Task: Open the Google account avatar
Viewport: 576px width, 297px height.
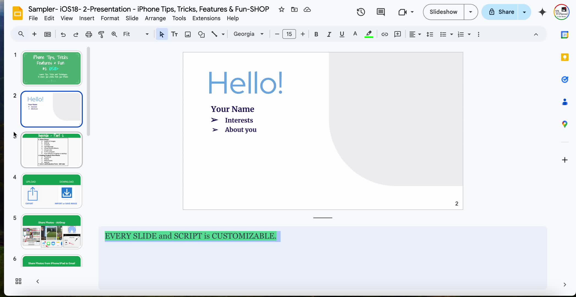Action: pyautogui.click(x=561, y=12)
